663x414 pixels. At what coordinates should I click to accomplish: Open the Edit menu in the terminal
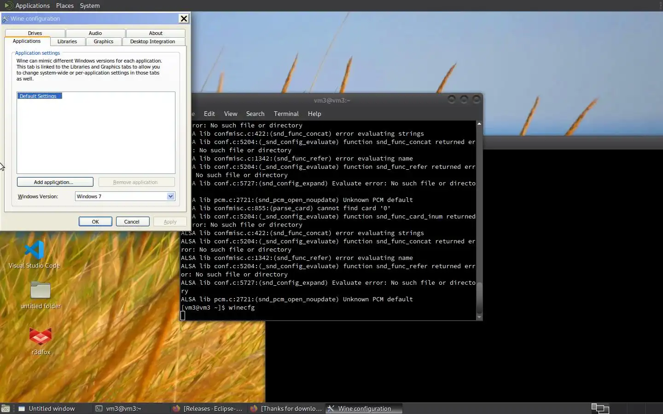pyautogui.click(x=209, y=114)
